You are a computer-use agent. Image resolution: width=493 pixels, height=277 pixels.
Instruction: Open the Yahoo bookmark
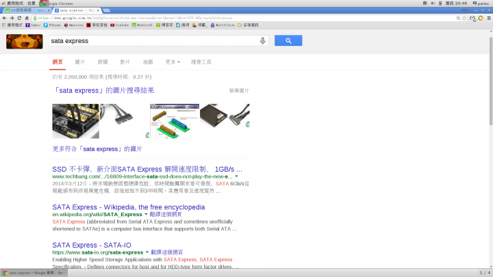point(33,25)
